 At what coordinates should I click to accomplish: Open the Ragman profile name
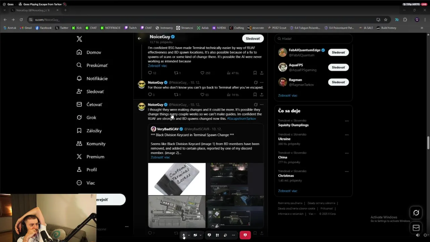pos(295,80)
